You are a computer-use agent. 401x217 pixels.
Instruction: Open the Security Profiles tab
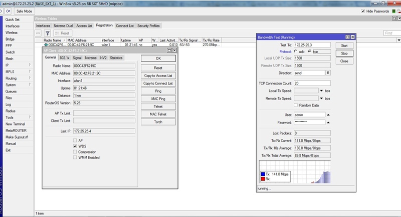tap(148, 25)
